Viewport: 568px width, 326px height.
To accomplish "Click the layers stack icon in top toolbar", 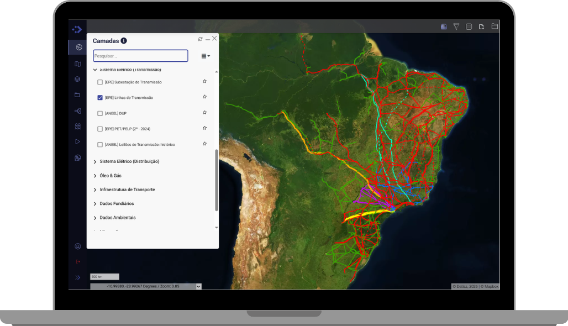I will 444,27.
